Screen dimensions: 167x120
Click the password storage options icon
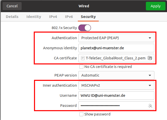pyautogui.click(x=150, y=106)
